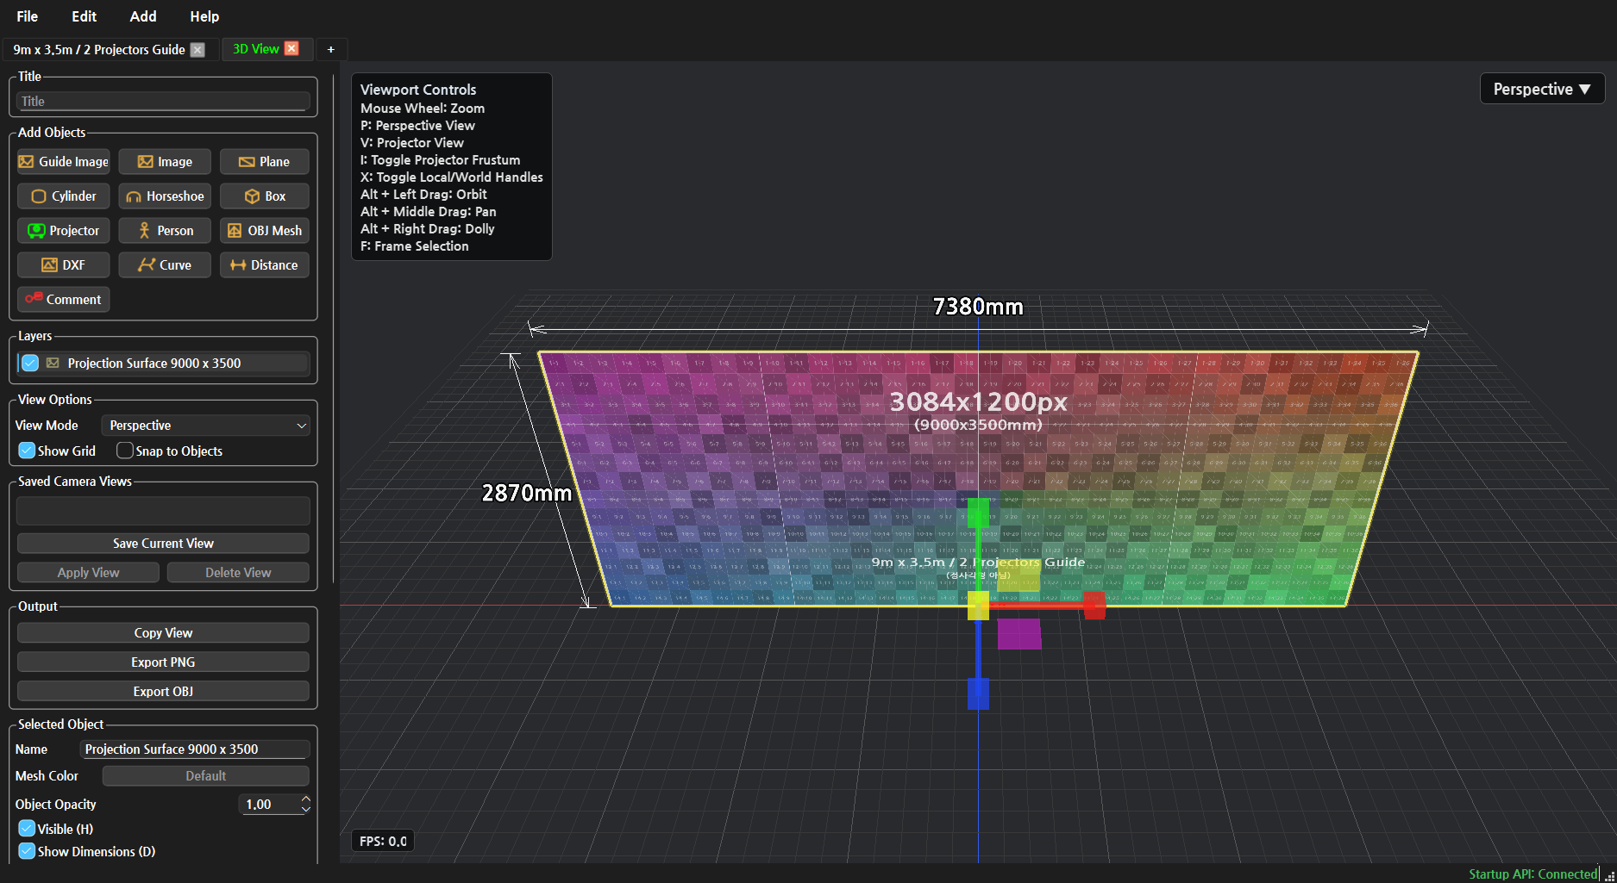Open the Add menu
This screenshot has height=883, width=1617.
143,16
